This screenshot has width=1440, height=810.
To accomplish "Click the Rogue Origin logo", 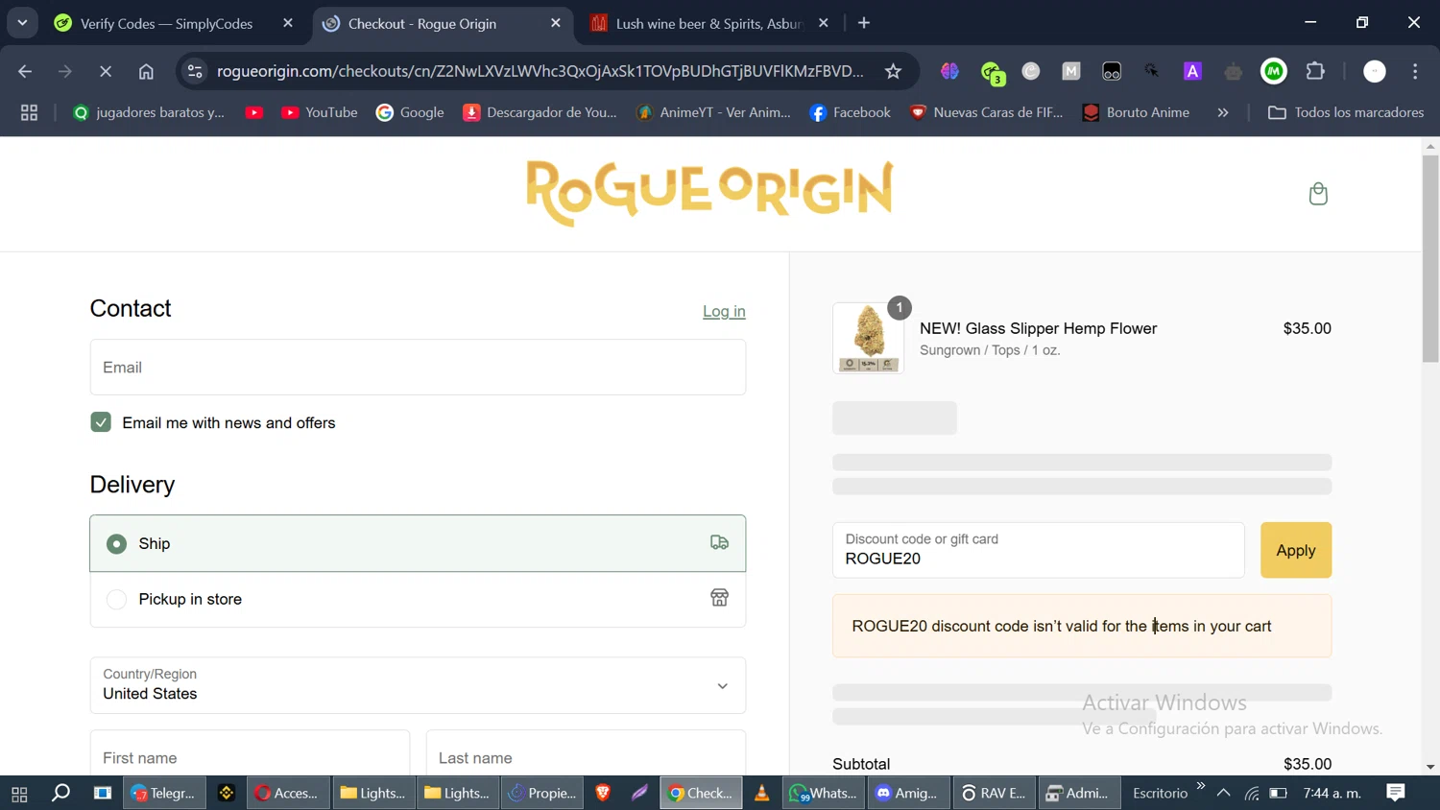I will click(709, 192).
